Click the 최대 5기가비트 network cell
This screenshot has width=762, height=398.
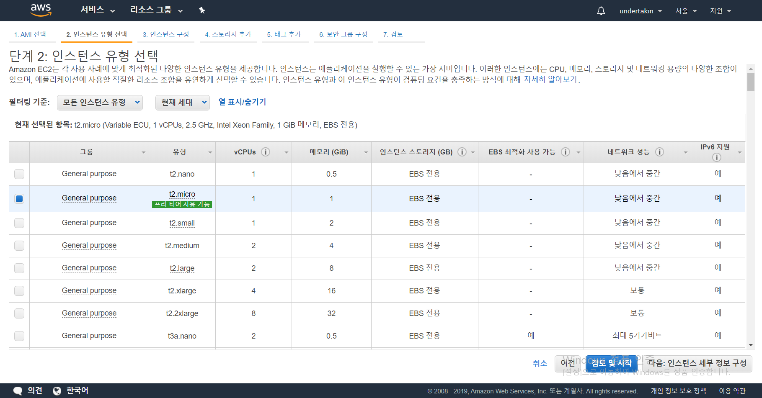(637, 336)
